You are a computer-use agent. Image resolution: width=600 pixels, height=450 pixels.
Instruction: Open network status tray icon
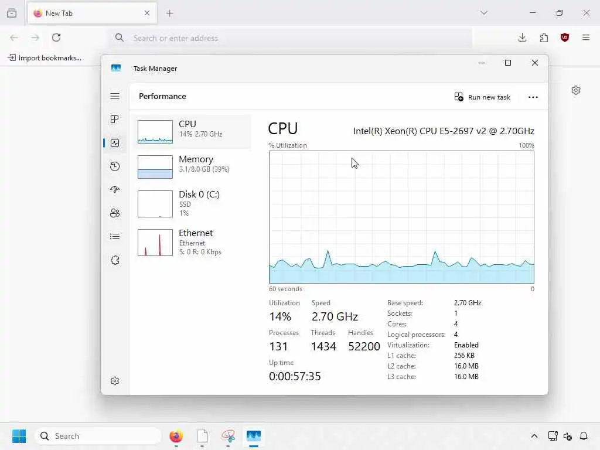(x=553, y=436)
